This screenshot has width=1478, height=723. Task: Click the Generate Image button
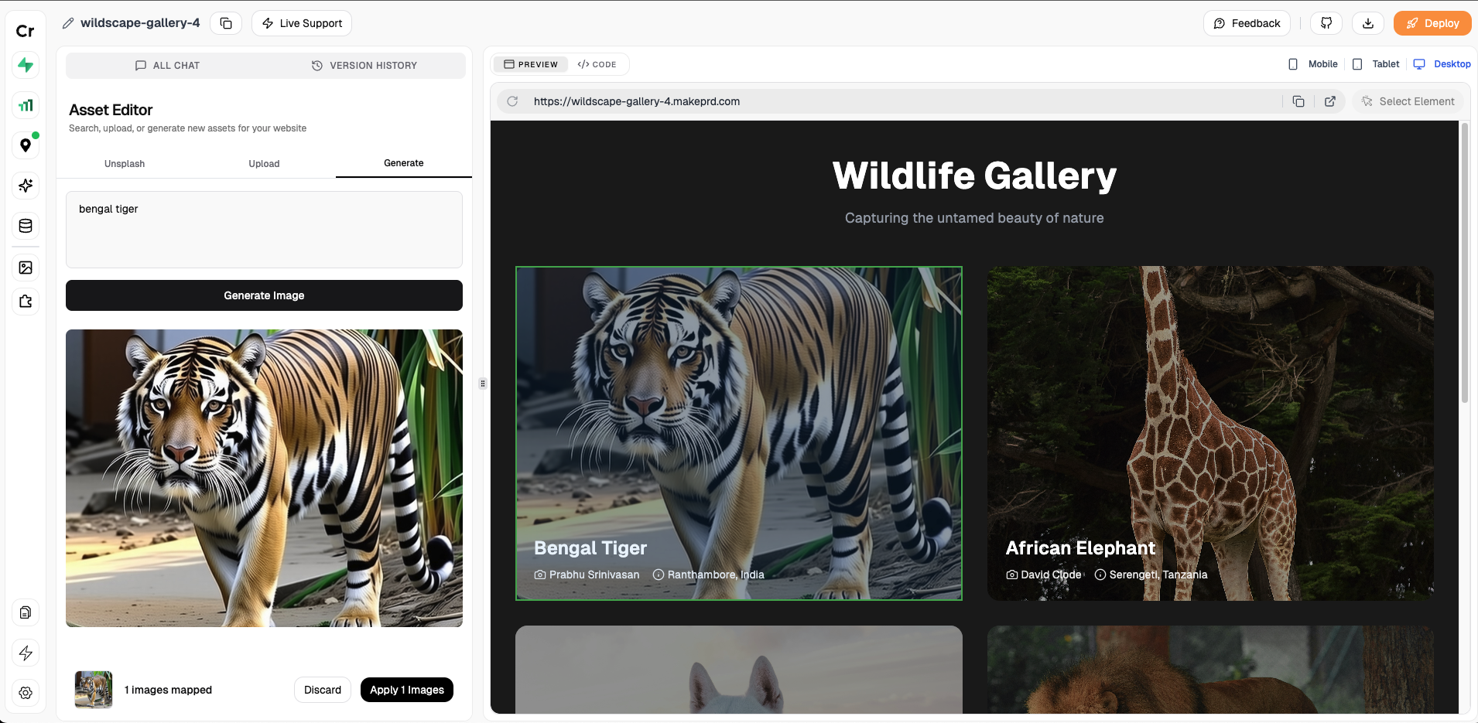pos(263,295)
